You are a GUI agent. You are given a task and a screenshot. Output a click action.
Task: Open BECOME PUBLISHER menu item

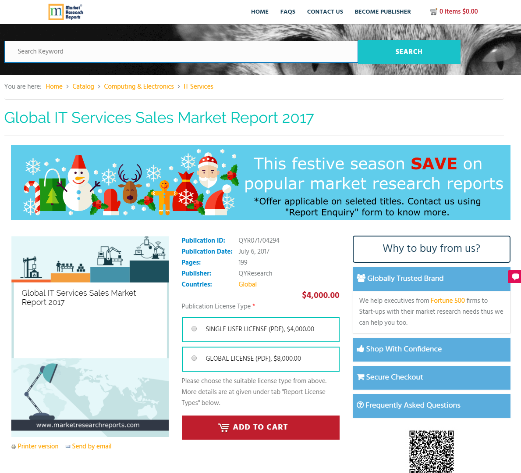click(x=383, y=12)
